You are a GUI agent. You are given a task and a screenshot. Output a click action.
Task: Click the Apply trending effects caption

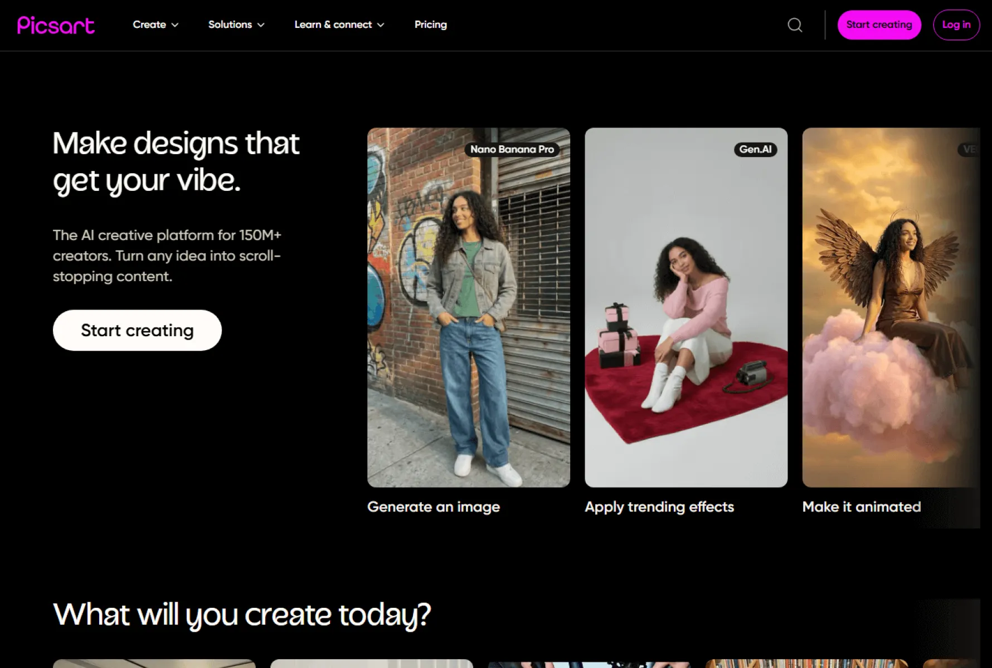659,507
